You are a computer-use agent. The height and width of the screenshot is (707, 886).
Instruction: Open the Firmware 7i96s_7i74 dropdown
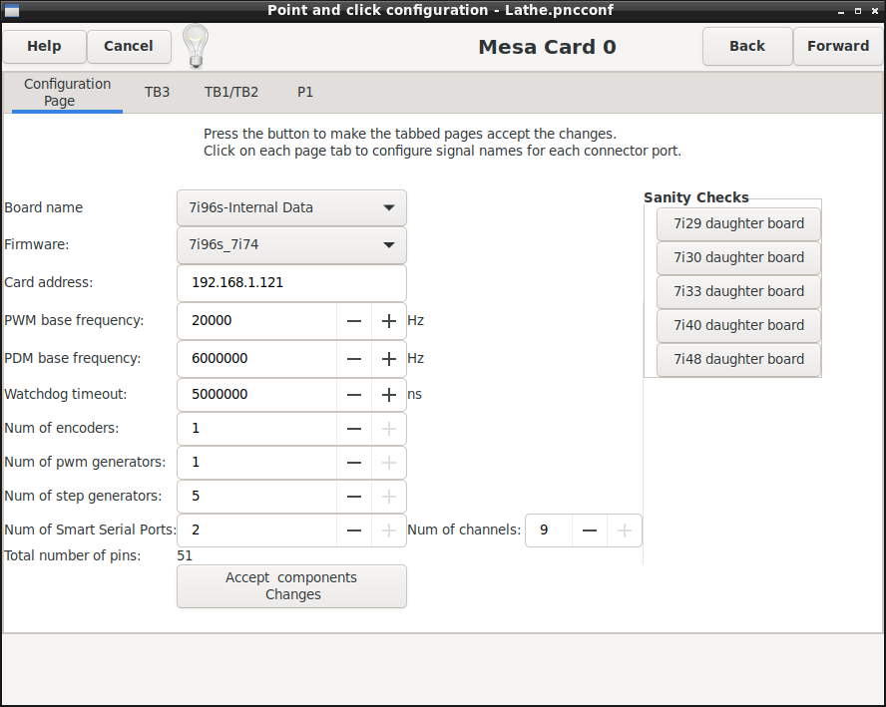[291, 245]
